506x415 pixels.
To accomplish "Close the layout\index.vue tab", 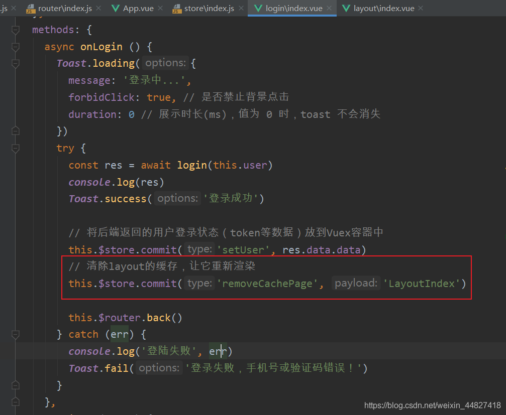I will 421,9.
